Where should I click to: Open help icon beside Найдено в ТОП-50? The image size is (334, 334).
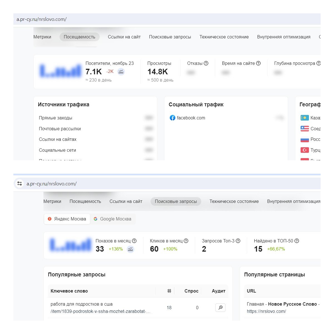[x=297, y=241]
